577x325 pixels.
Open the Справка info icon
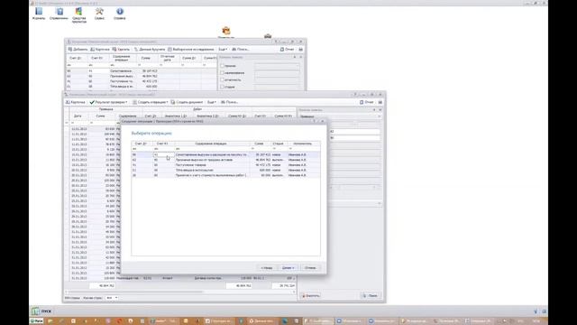point(120,14)
